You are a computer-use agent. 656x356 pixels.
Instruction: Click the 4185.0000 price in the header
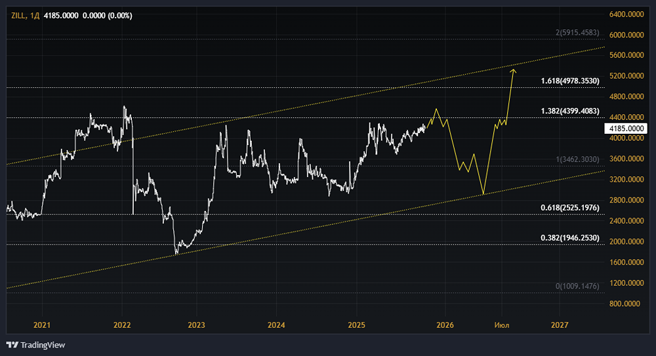tap(61, 16)
